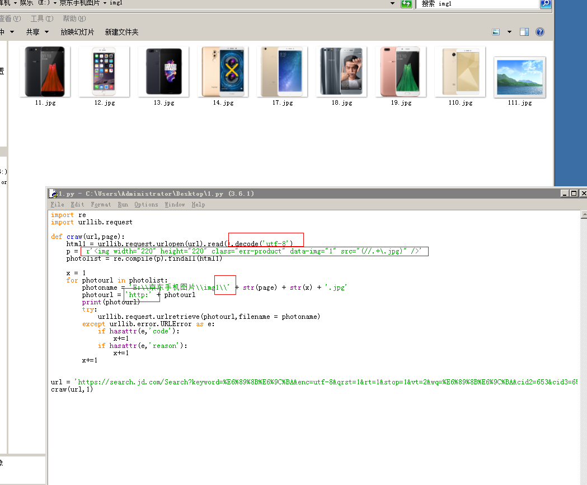Click the change view icon in the Explorer toolbar

[496, 32]
